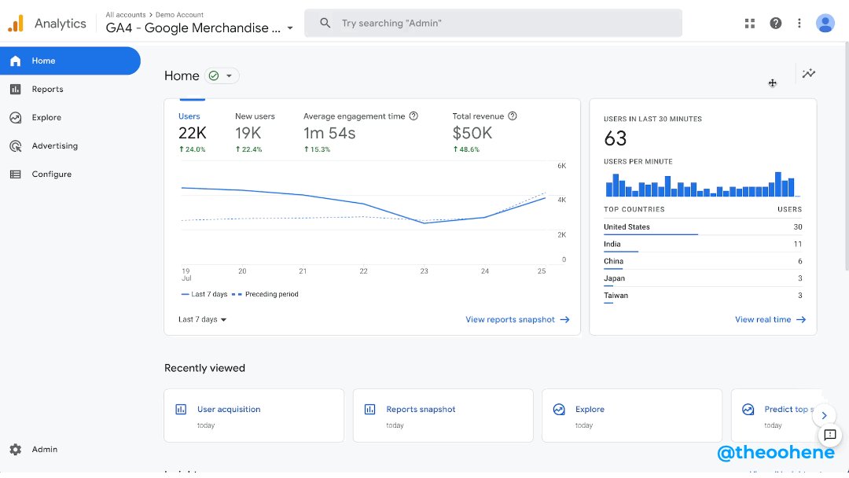The height and width of the screenshot is (478, 849).
Task: Click the Home sidebar icon
Action: click(x=16, y=61)
